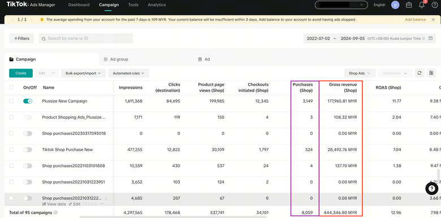
Task: Open Automated rules dropdown
Action: [128, 73]
